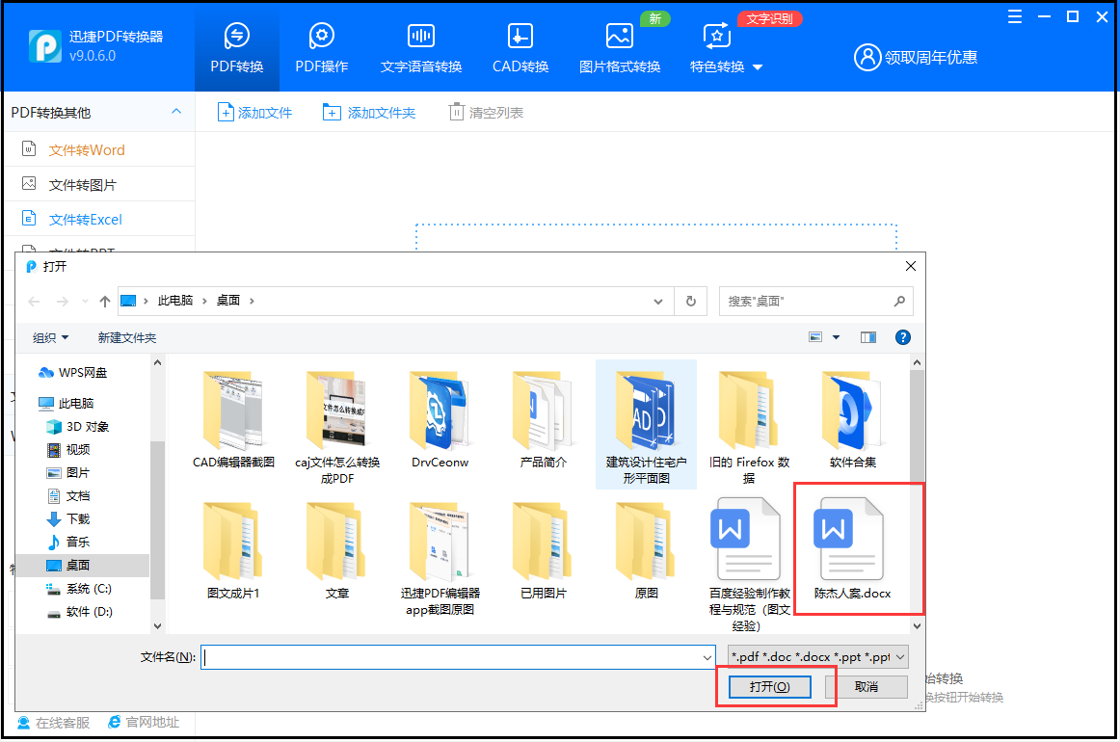Select 文件转Excel in sidebar
Viewport: 1120px width, 742px height.
click(99, 220)
